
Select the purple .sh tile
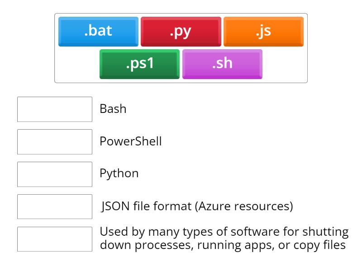click(222, 64)
